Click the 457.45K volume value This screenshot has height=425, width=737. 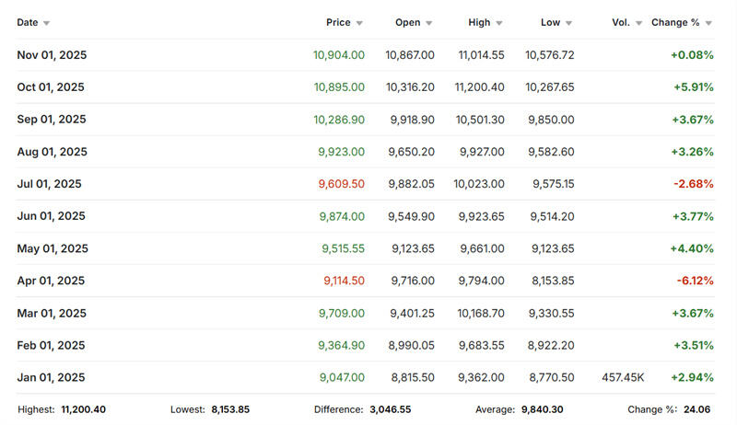coord(623,377)
